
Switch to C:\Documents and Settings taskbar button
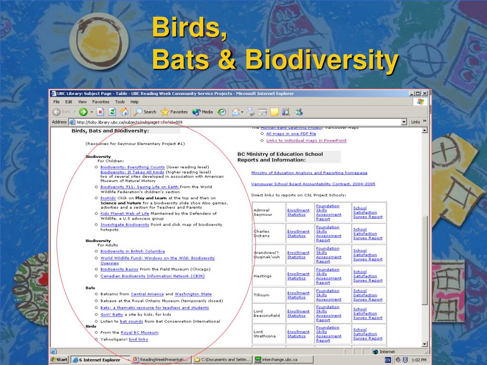pyautogui.click(x=223, y=360)
